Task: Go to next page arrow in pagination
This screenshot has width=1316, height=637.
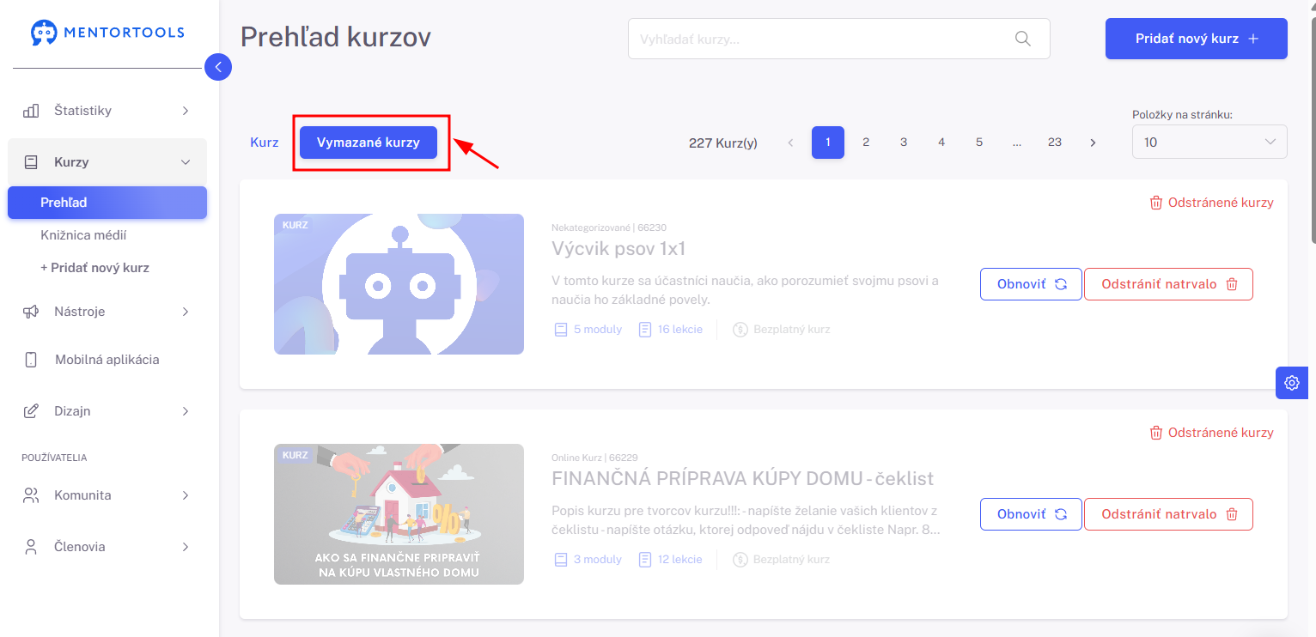Action: (1093, 143)
